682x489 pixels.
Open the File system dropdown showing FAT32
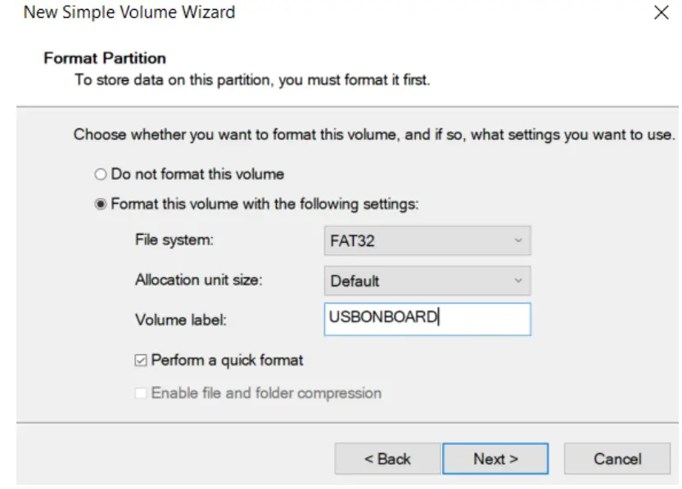coord(427,241)
